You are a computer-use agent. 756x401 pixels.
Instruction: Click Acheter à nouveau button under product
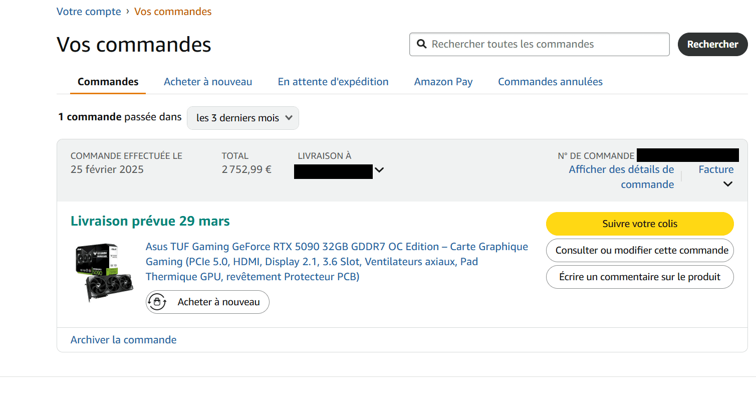click(207, 302)
